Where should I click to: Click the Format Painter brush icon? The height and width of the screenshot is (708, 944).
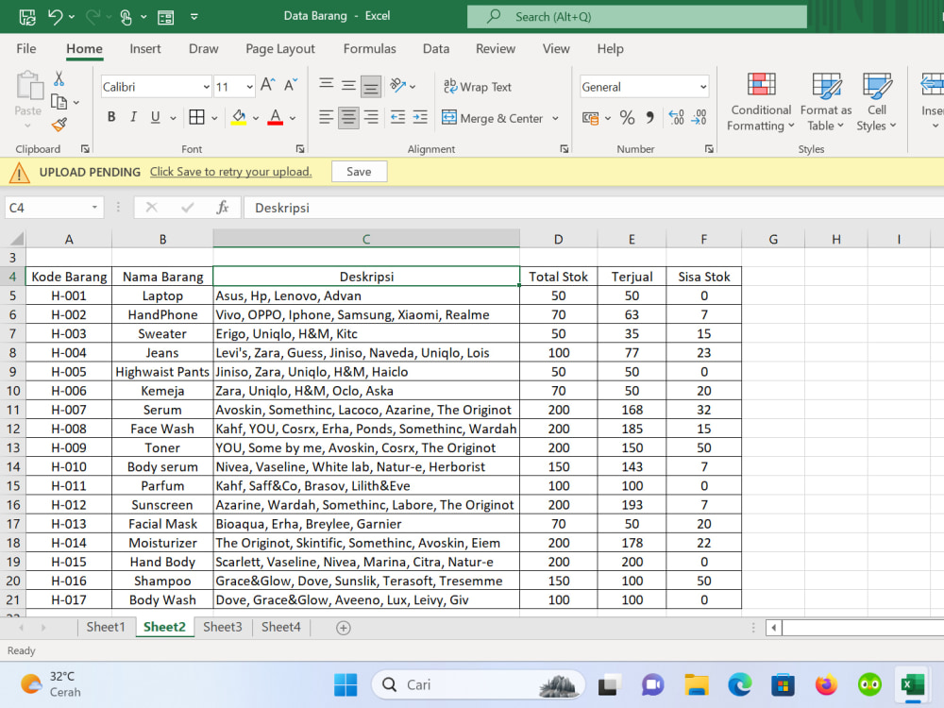(59, 125)
